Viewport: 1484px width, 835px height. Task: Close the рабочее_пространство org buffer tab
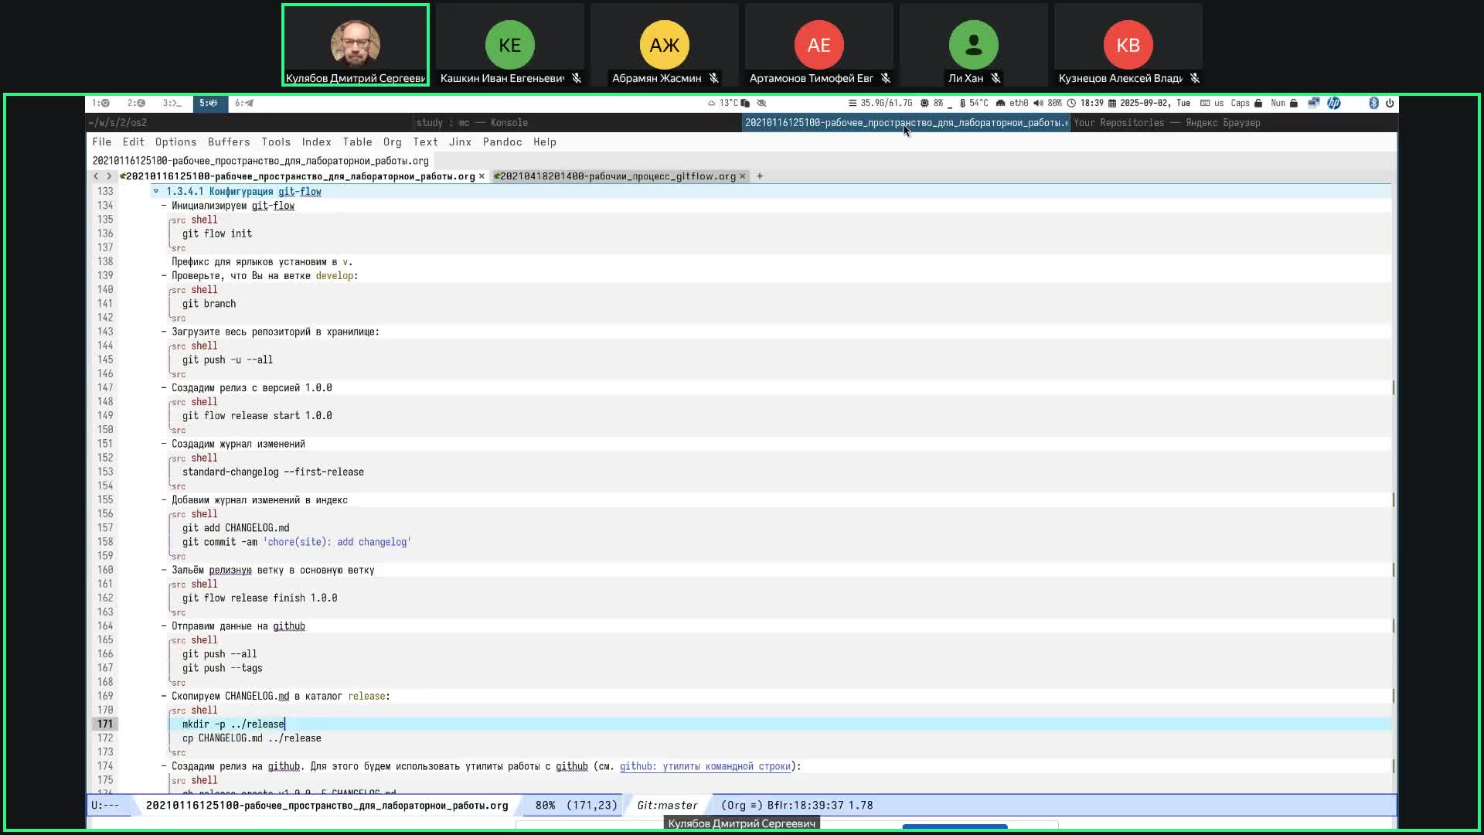pos(482,176)
